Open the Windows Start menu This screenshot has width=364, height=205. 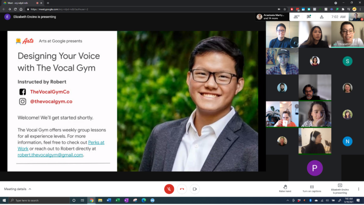tap(4, 200)
